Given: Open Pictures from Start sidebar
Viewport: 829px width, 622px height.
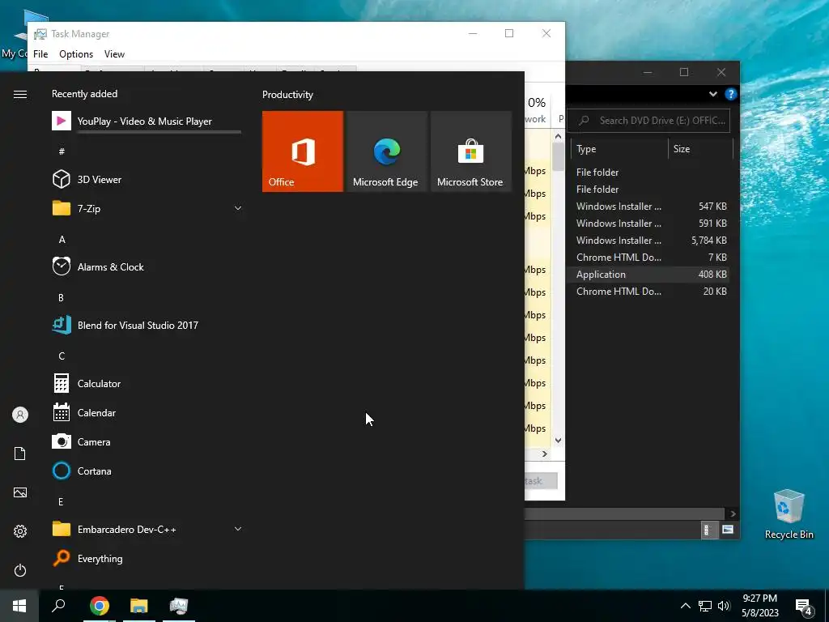Looking at the screenshot, I should (x=20, y=492).
